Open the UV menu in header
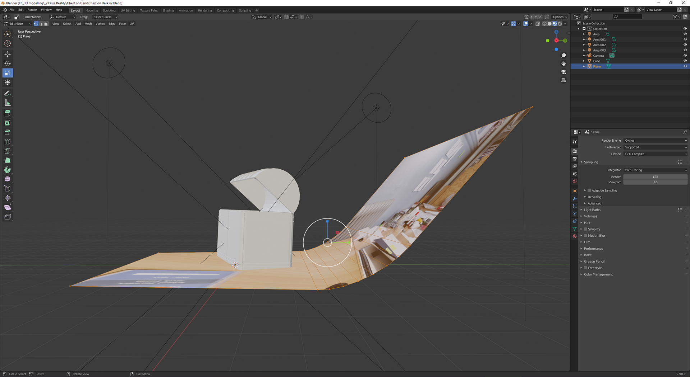The image size is (690, 377). tap(132, 24)
